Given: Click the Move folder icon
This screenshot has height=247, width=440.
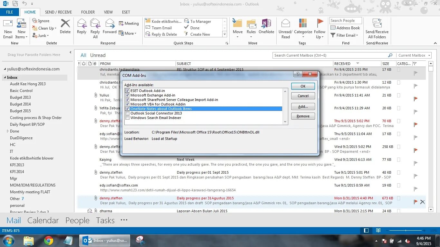Looking at the screenshot, I should tap(237, 23).
